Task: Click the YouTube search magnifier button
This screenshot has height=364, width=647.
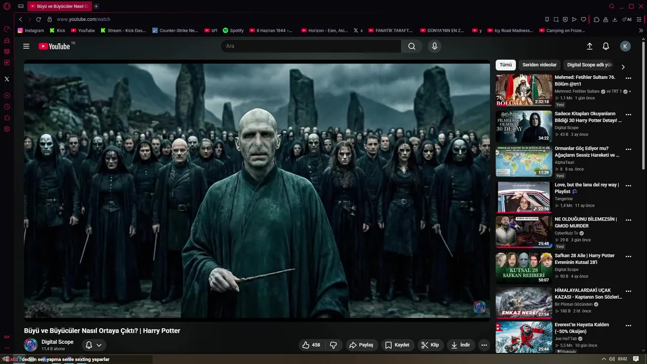Action: coord(412,46)
